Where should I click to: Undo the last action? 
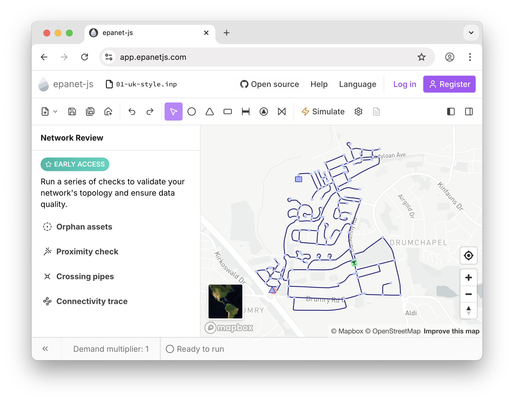132,112
